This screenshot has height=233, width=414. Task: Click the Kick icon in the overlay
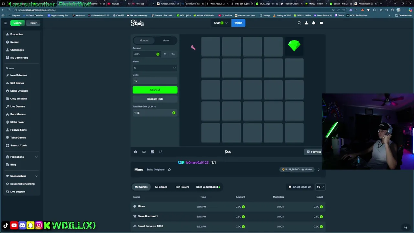pyautogui.click(x=47, y=225)
